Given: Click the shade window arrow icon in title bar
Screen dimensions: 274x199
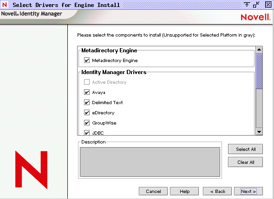Looking at the screenshot, I should [247, 5].
